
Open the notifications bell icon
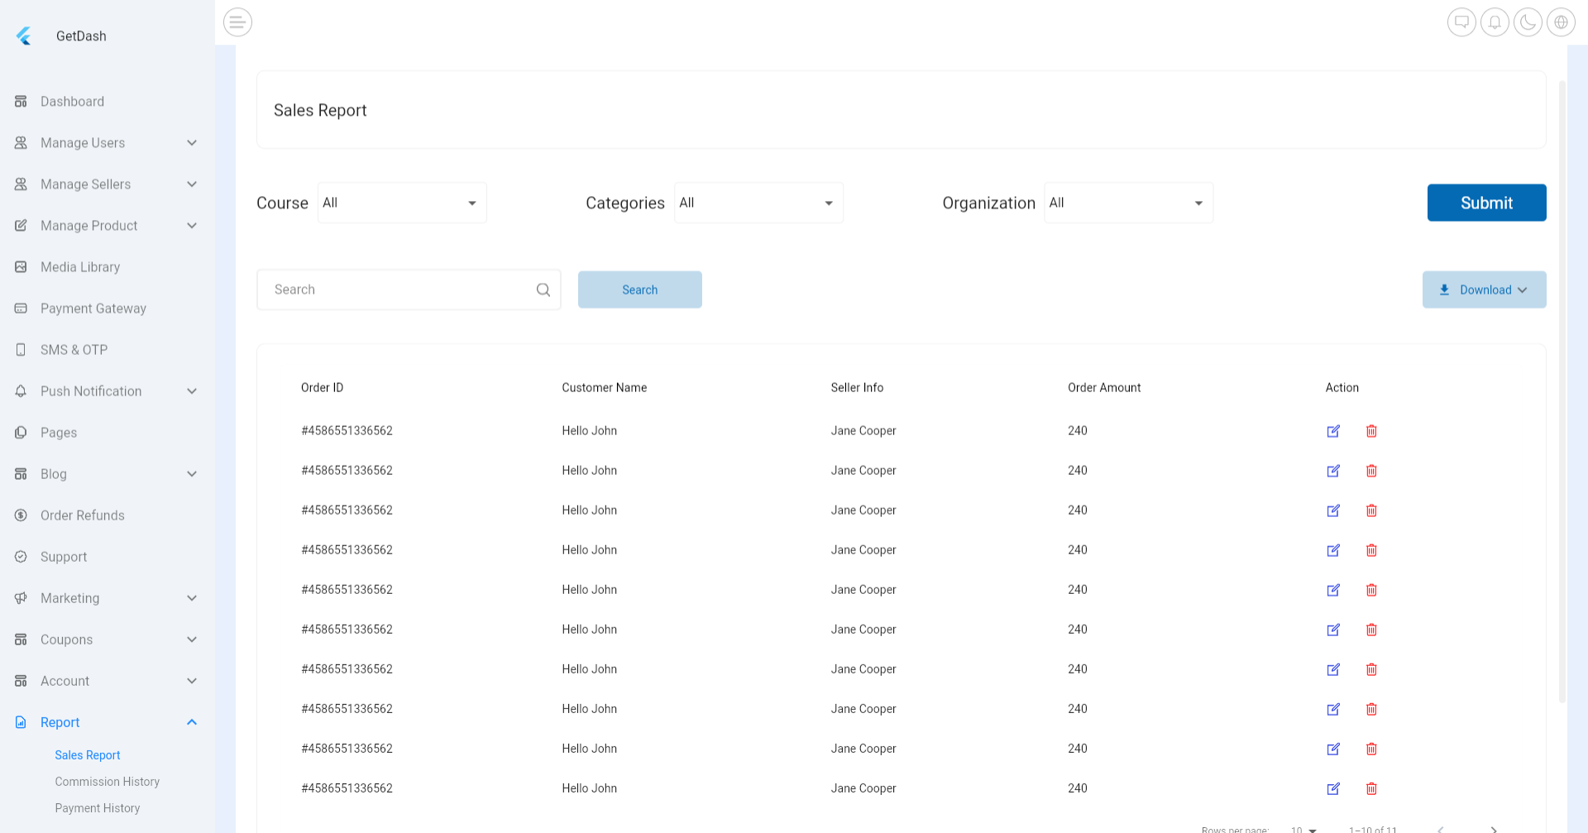tap(1494, 22)
